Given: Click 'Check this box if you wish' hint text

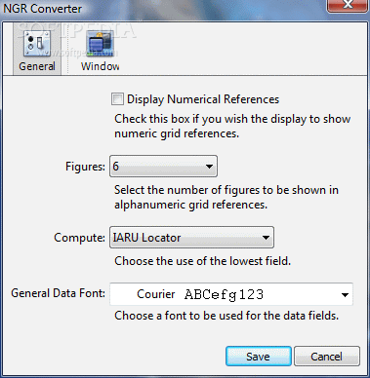Looking at the screenshot, I should click(232, 126).
